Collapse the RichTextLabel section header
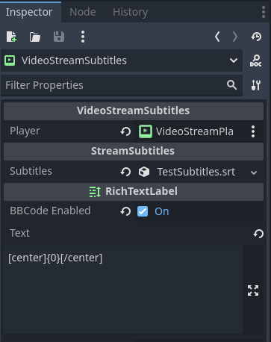271x342 pixels. [134, 192]
